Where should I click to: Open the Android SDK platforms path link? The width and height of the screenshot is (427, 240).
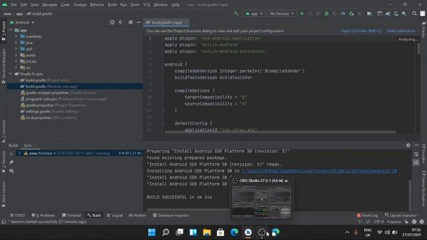pos(319,171)
